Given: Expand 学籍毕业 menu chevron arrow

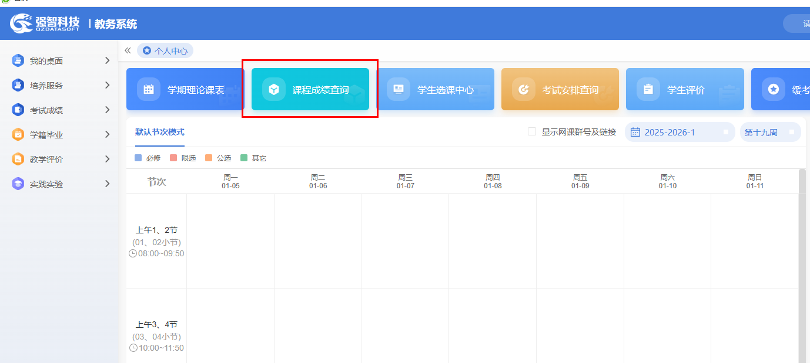Looking at the screenshot, I should coord(107,134).
